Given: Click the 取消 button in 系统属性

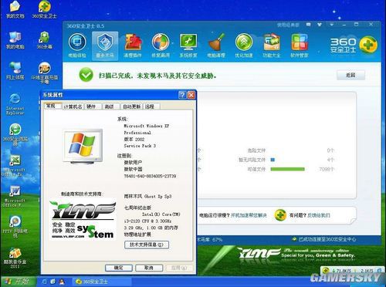Looking at the screenshot, I should pos(149,268).
